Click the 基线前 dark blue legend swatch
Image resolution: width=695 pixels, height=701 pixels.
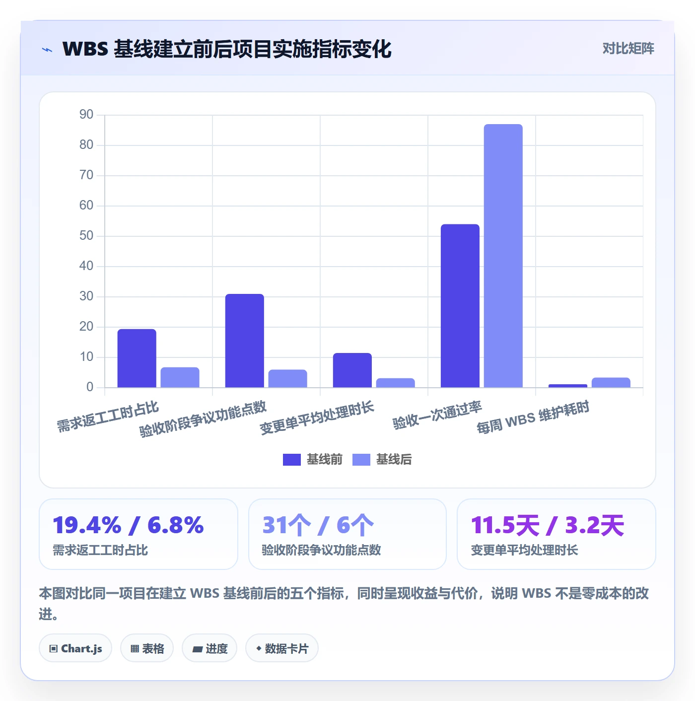pos(292,460)
